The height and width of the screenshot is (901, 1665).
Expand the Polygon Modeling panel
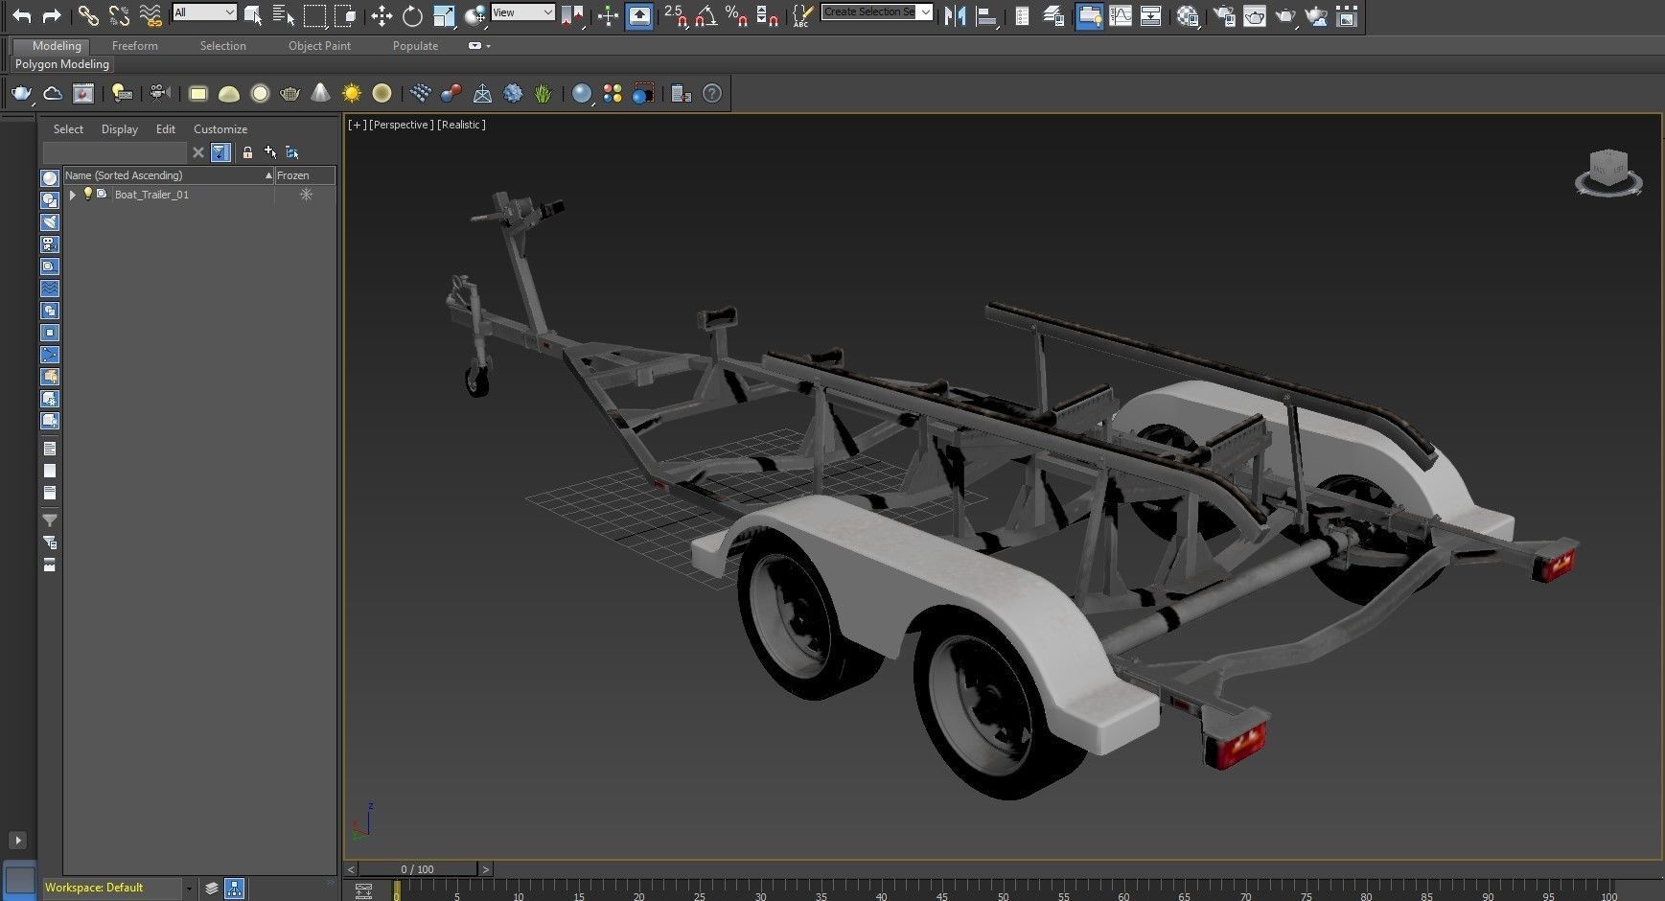(62, 64)
